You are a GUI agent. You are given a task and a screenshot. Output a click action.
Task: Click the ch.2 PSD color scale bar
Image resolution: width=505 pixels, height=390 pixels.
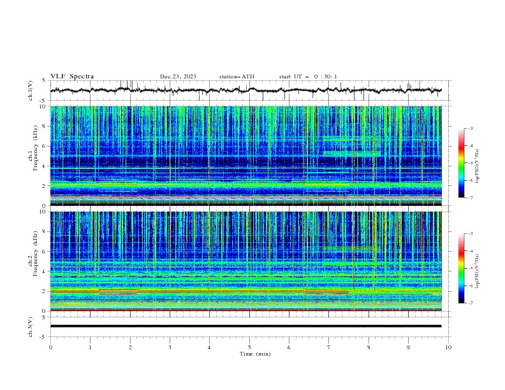[x=461, y=268]
